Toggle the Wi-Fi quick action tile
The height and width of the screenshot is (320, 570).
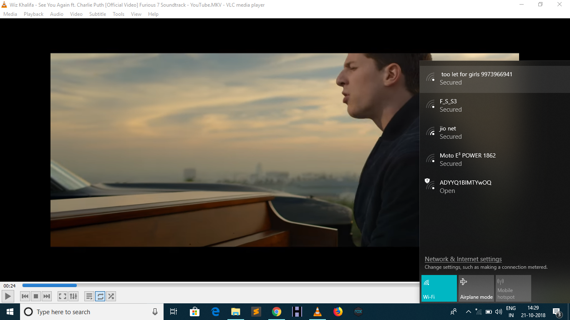(x=439, y=288)
